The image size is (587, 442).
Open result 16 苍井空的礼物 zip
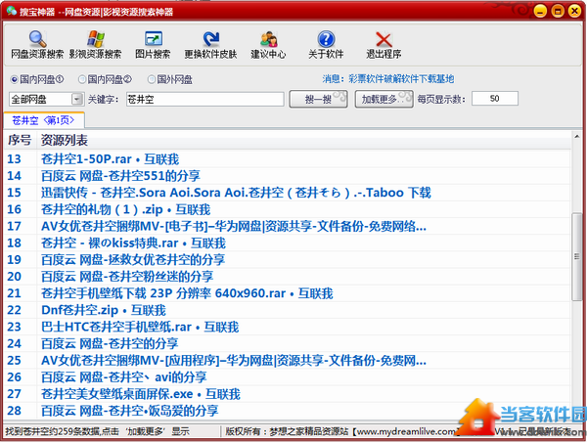[x=126, y=209]
